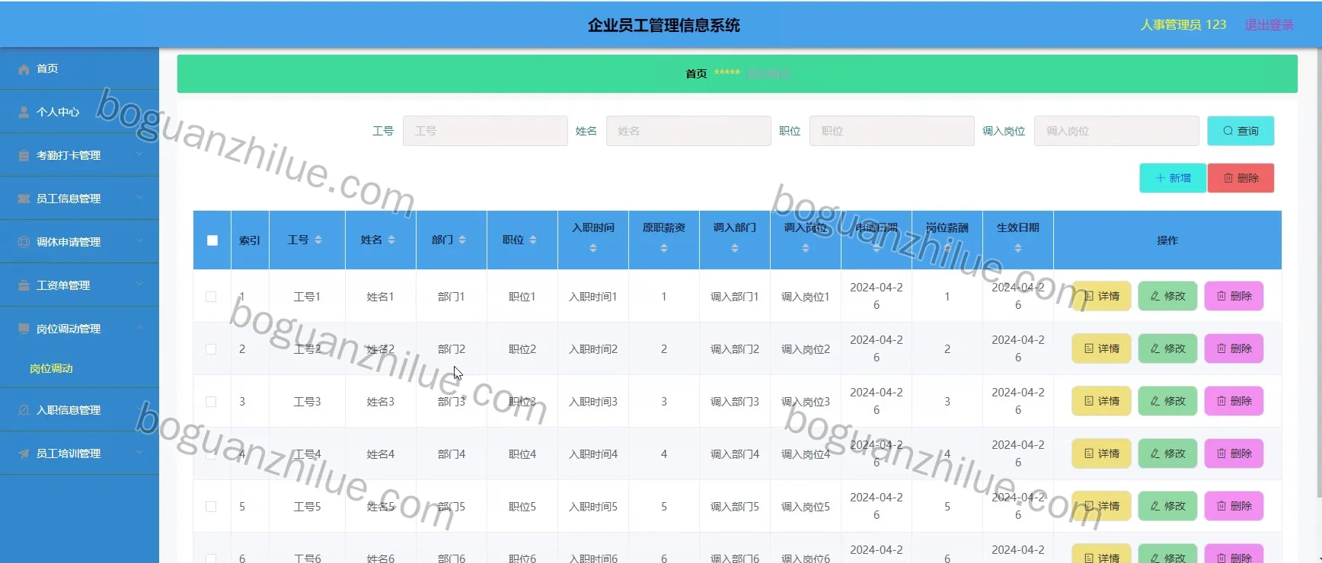Expand the 员工培训管理 menu chevron
The width and height of the screenshot is (1322, 563).
139,453
